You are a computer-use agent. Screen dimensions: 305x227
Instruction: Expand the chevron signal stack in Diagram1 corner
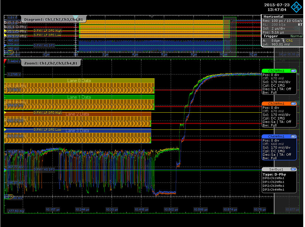(9, 52)
